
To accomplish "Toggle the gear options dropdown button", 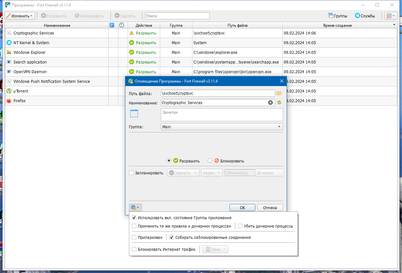I will tap(135, 208).
